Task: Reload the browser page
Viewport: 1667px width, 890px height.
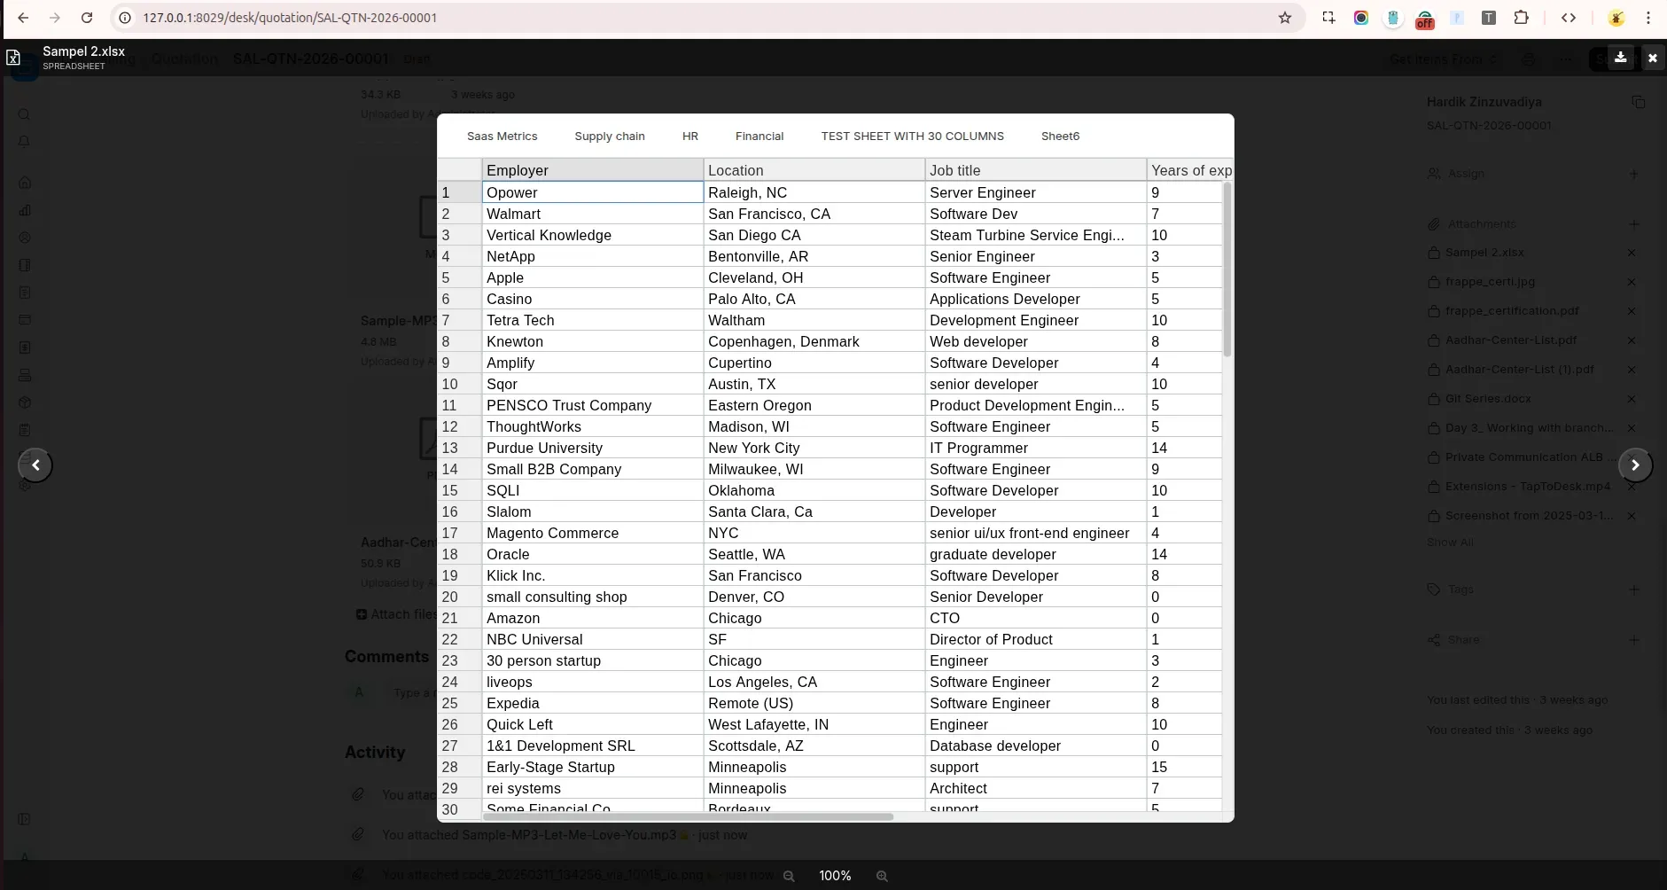Action: [x=87, y=18]
